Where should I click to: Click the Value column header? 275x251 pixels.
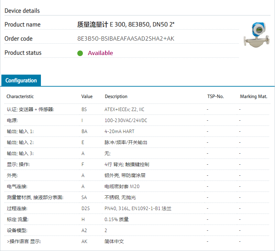coord(87,97)
